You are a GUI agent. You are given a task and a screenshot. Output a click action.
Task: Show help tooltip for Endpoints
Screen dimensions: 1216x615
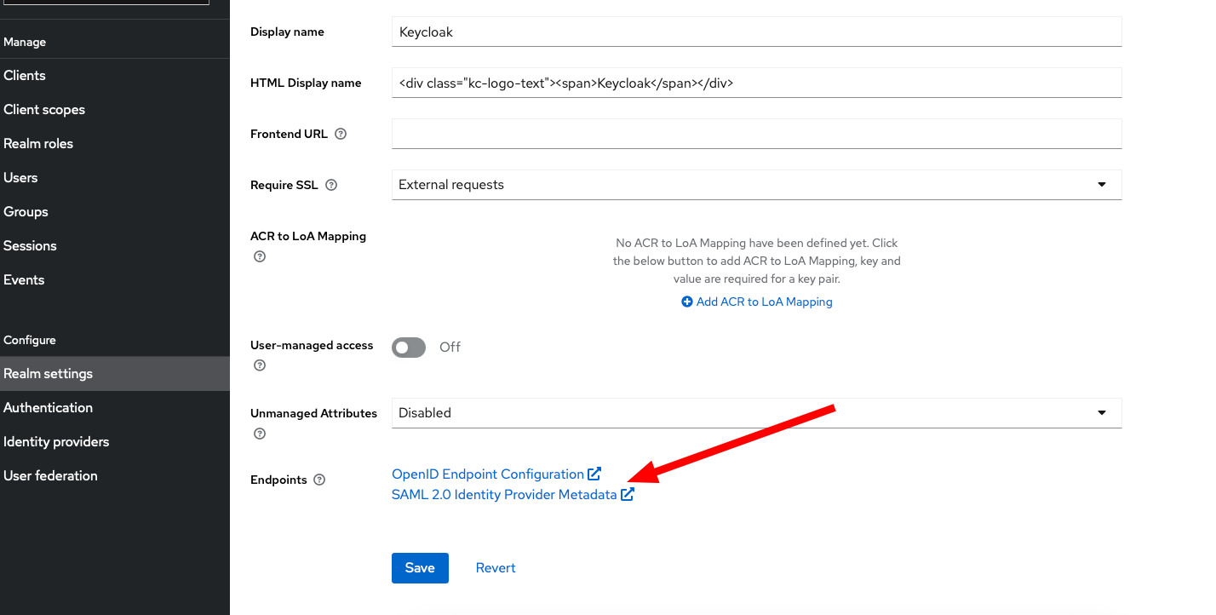point(319,480)
